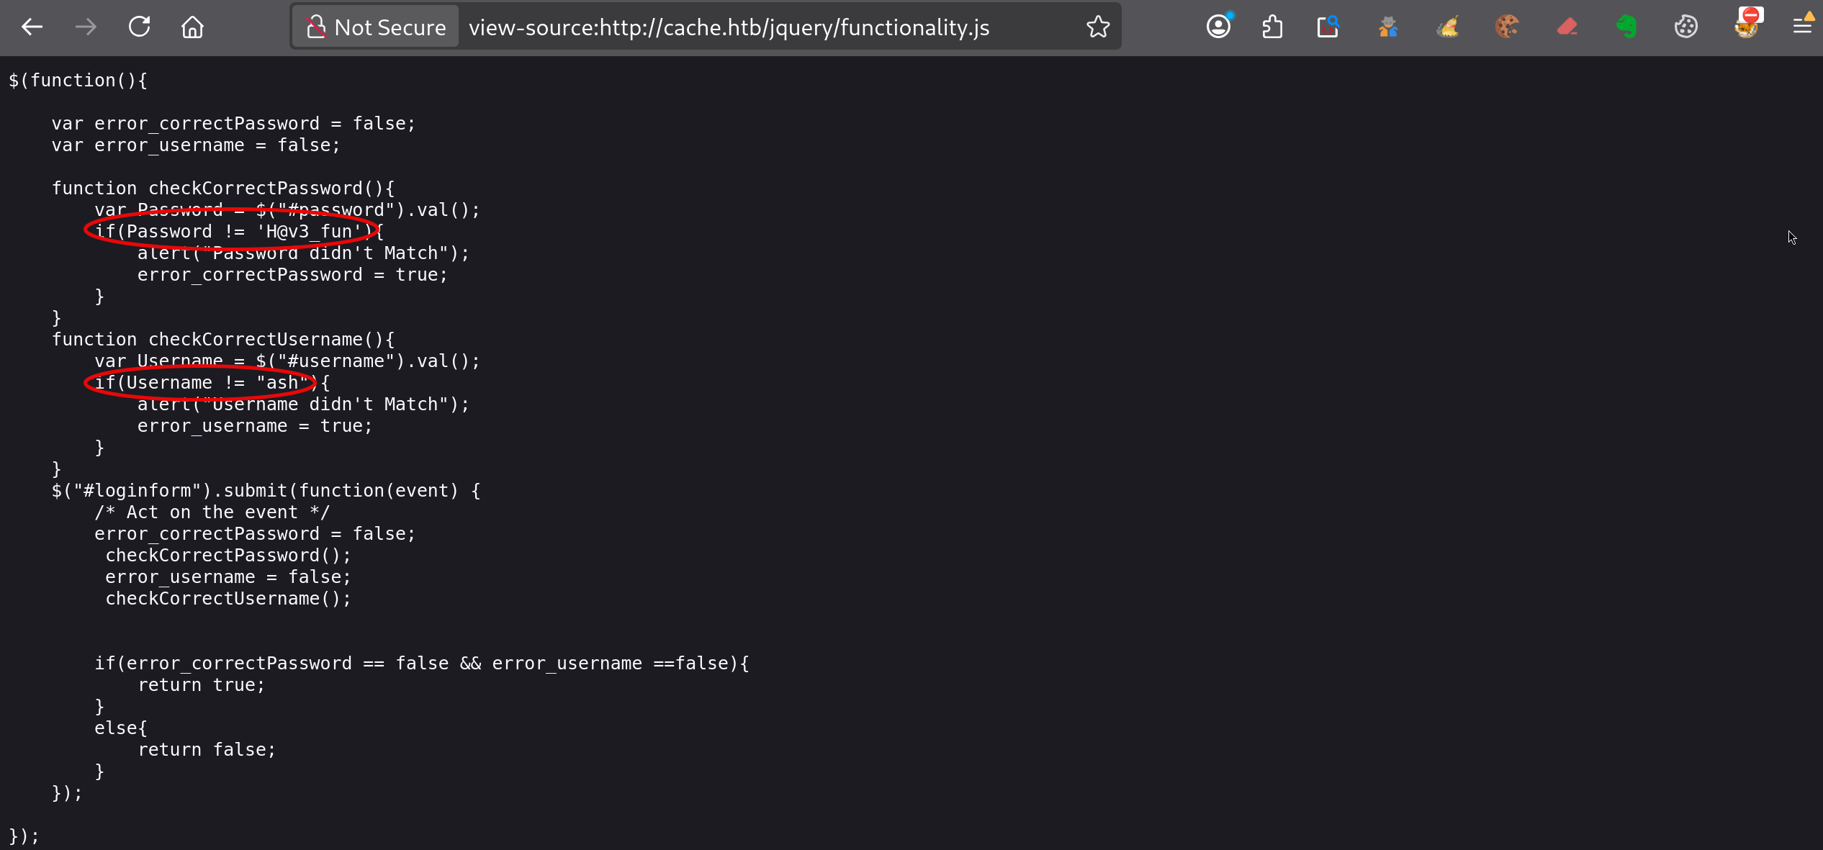
Task: Click alert "Password didn't Match" line
Action: point(304,253)
